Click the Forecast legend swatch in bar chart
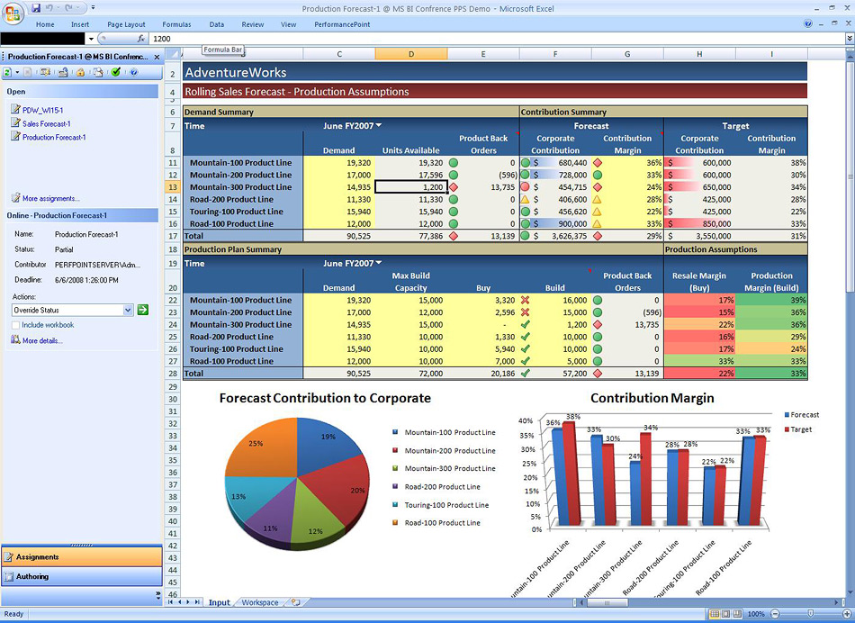 (x=787, y=415)
